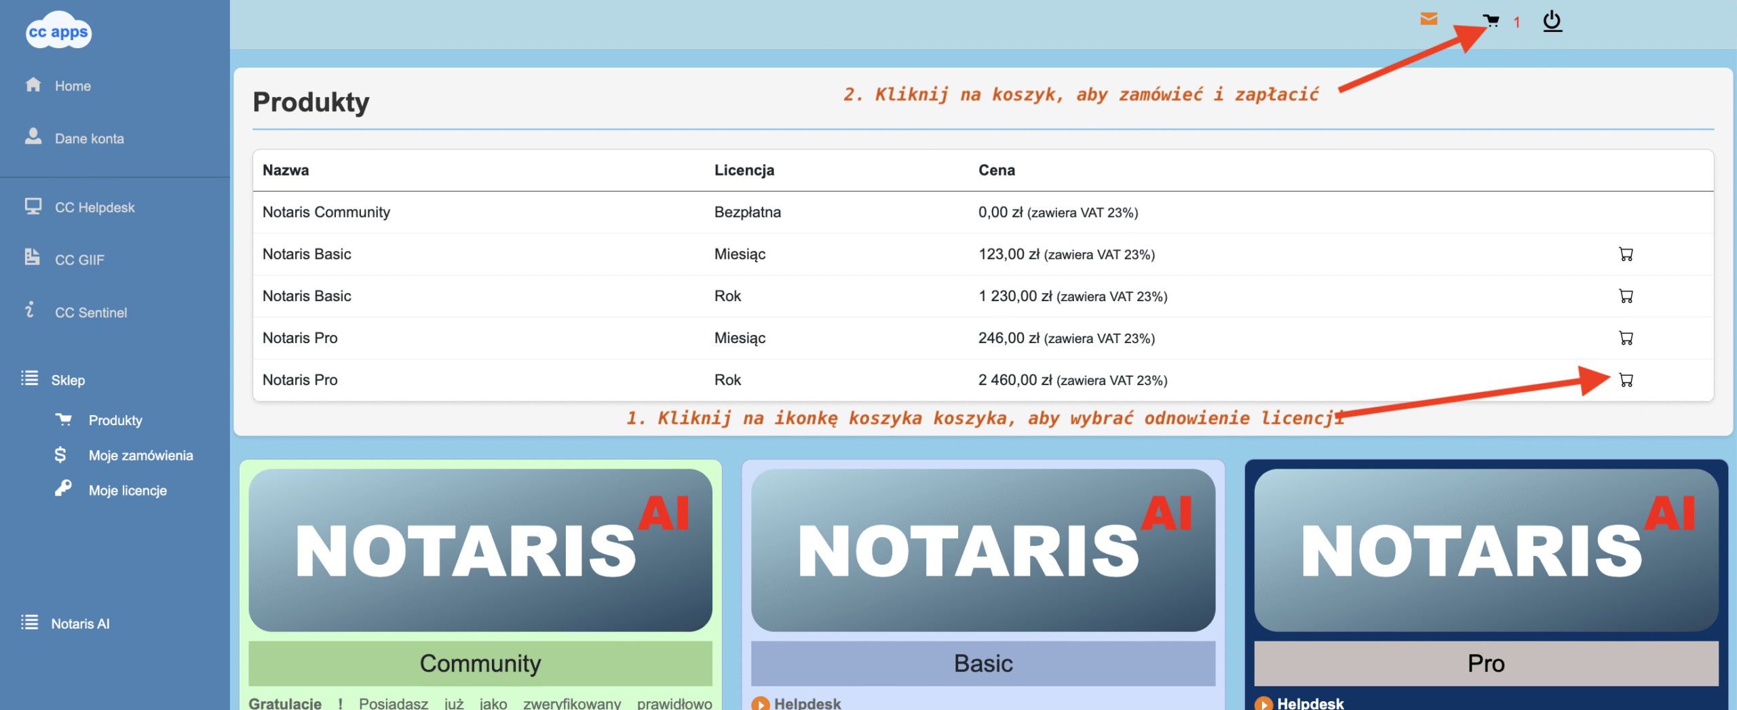Screen dimensions: 1737x710
Task: Add Notaris Basic monthly license to cart
Action: [x=1626, y=254]
